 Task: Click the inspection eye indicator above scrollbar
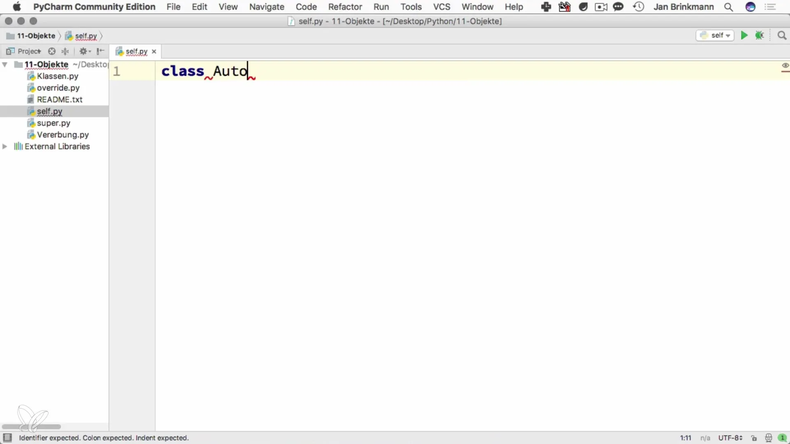pos(785,66)
